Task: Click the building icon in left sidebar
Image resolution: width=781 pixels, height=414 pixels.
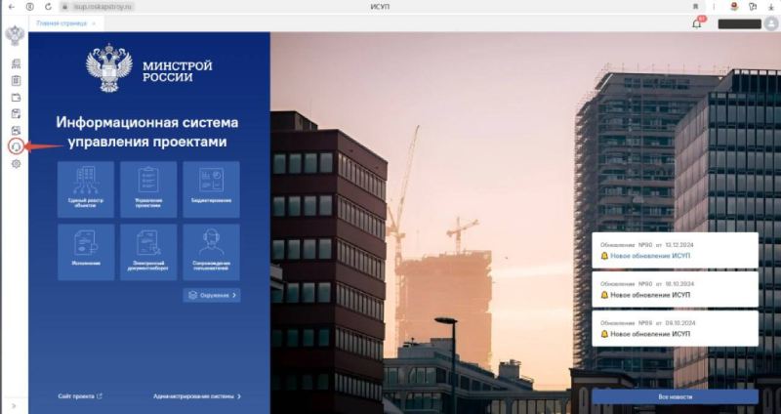Action: pyautogui.click(x=16, y=63)
